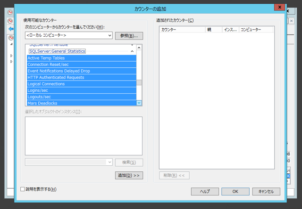Viewport: 302px width, 209px height.
Task: Enable the 説明を表示する(H) checkbox
Action: 23,189
